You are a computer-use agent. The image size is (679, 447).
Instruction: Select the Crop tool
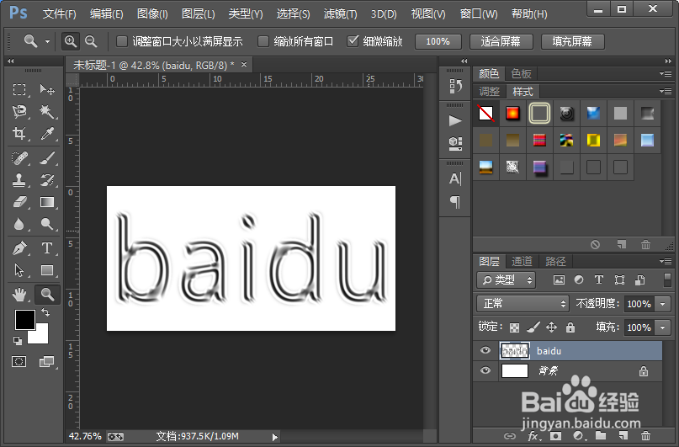click(x=19, y=133)
